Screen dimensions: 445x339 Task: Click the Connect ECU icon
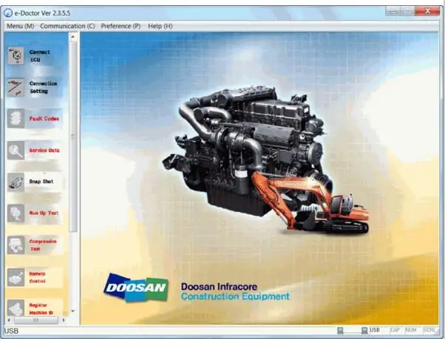click(x=16, y=56)
